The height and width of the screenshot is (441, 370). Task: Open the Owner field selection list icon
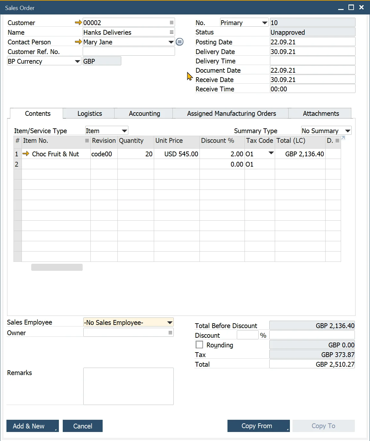[x=170, y=333]
